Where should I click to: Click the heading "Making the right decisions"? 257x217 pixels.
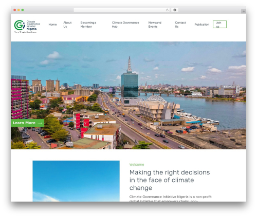click(170, 180)
